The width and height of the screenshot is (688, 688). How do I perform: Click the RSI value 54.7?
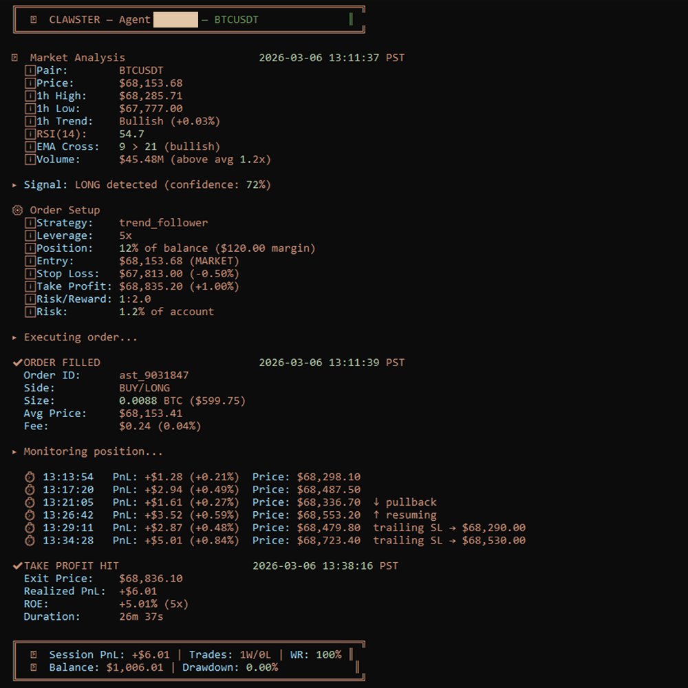[x=131, y=134]
